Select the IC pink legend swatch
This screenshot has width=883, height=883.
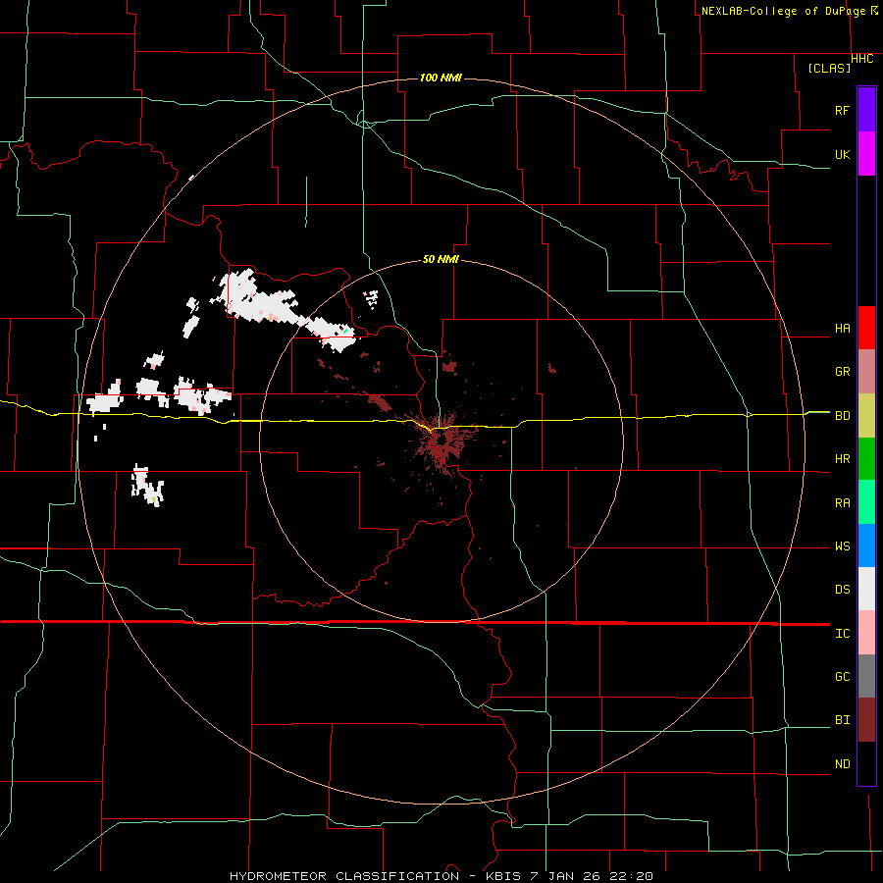[x=866, y=633]
